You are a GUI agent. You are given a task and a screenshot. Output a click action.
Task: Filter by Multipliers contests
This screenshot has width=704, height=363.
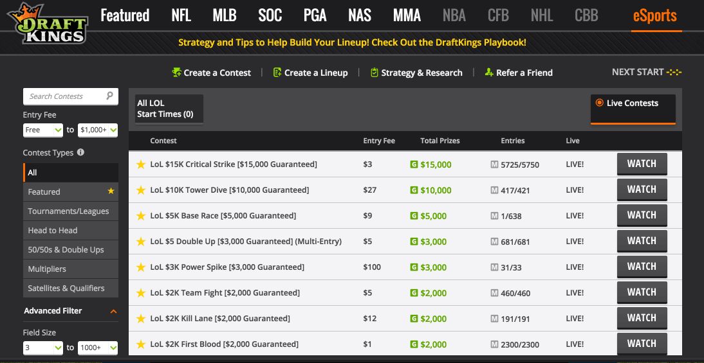[71, 269]
